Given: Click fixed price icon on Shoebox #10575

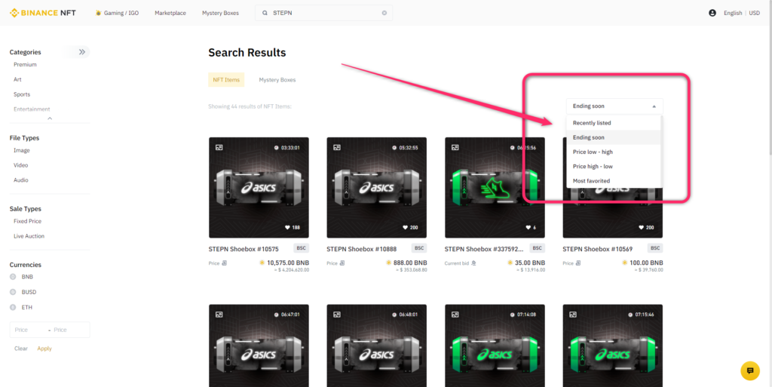Looking at the screenshot, I should point(225,263).
